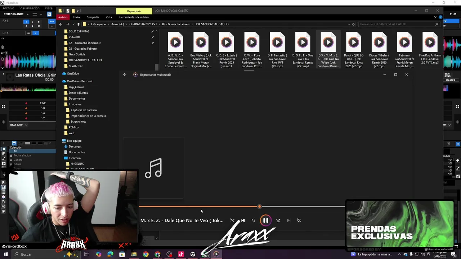The image size is (461, 259).
Task: Toggle repeat mode in media player
Action: point(299,221)
